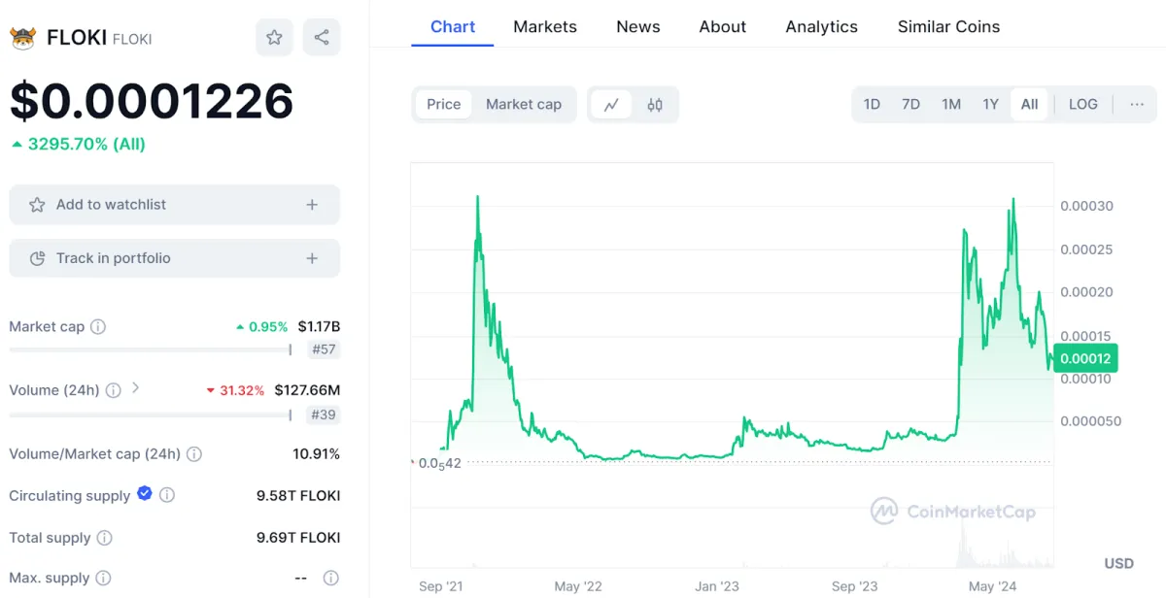This screenshot has width=1166, height=598.
Task: Switch to candlestick chart icon
Action: [655, 105]
